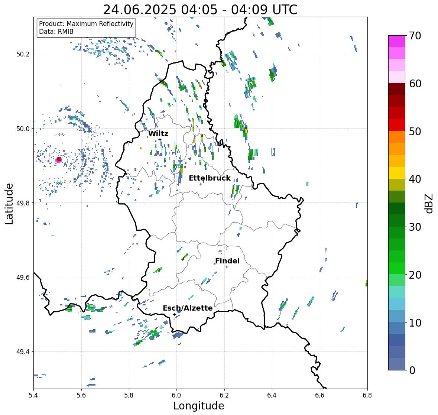Click the dBZ colorbar label
438x415 pixels.
(x=429, y=204)
